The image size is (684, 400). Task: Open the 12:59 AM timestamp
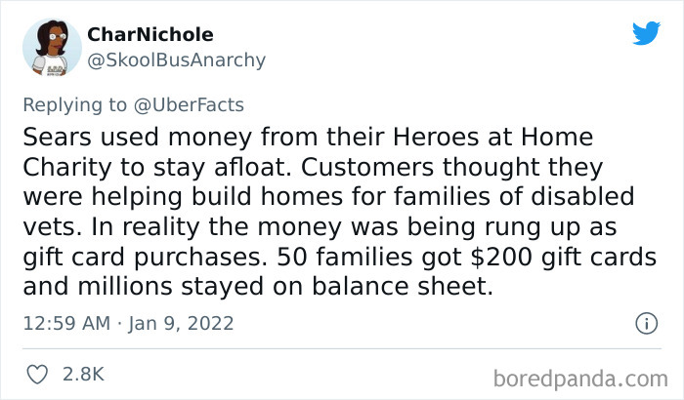click(67, 323)
